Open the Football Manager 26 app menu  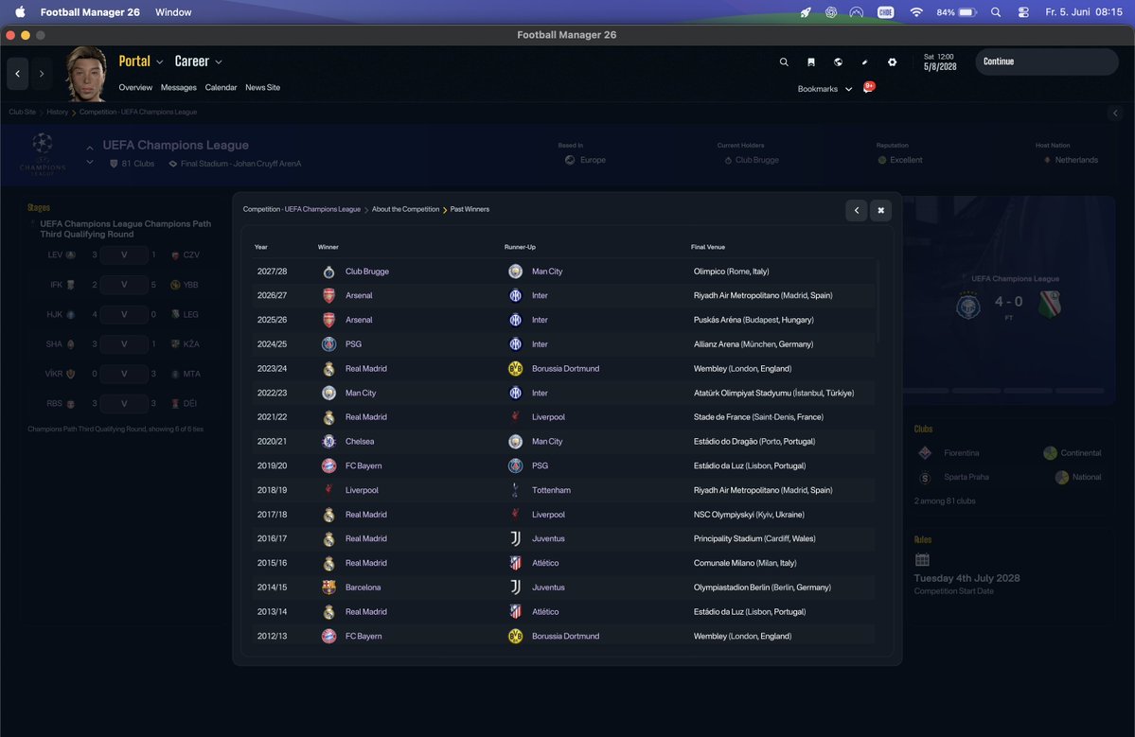(90, 12)
